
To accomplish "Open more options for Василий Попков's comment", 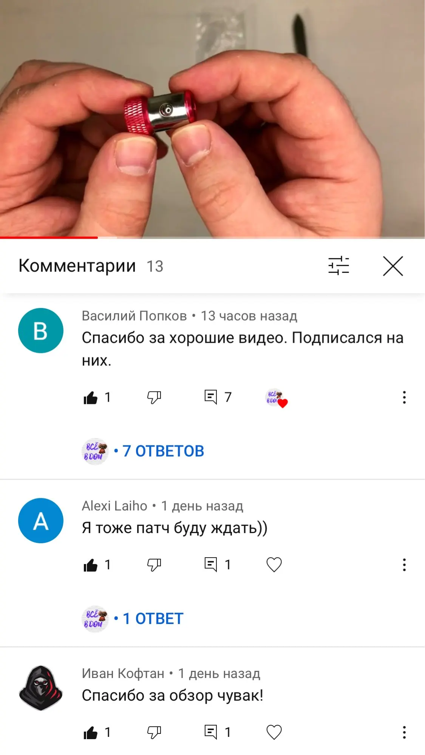I will tap(404, 398).
